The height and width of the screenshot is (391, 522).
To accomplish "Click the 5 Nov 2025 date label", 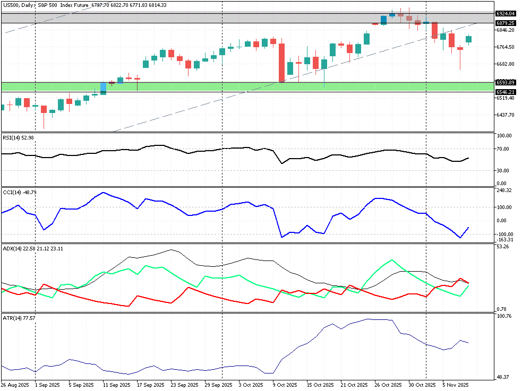I will coord(456,385).
